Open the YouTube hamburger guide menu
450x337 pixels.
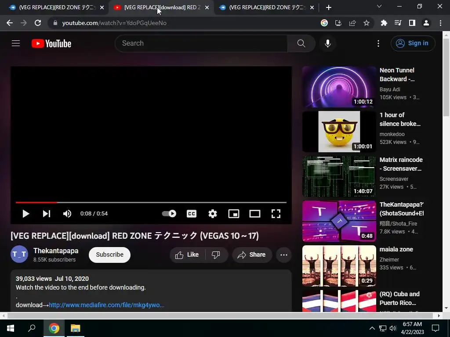16,43
